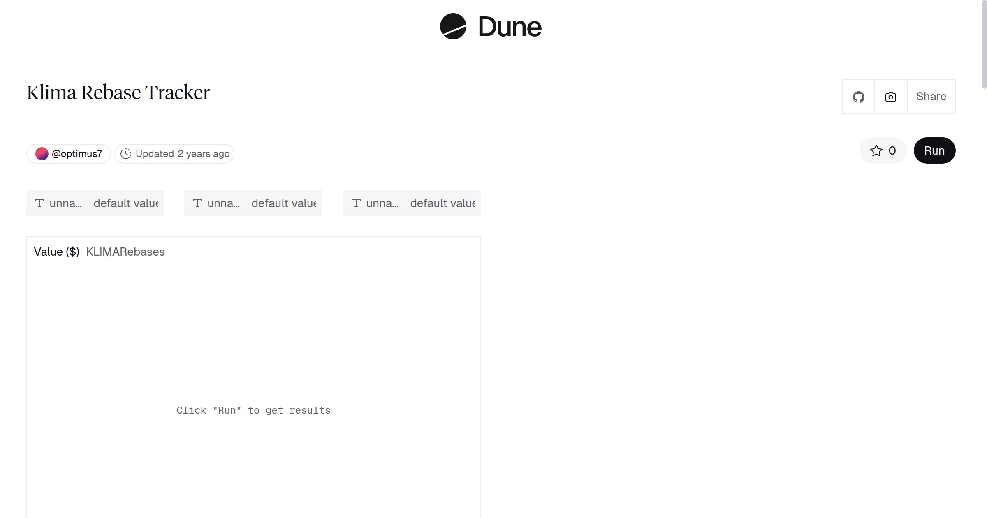The image size is (987, 518).
Task: Click the Share button
Action: click(931, 97)
